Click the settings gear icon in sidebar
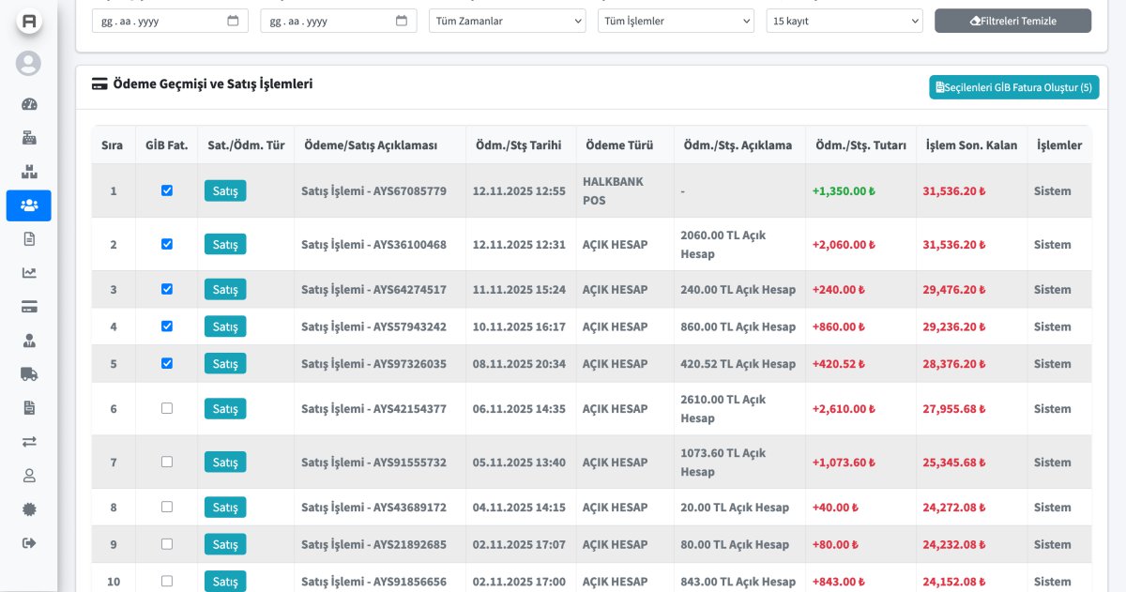Image resolution: width=1126 pixels, height=592 pixels. pyautogui.click(x=29, y=509)
